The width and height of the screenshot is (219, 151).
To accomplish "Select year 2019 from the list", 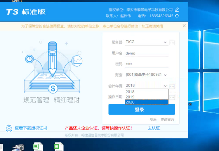I will [147, 97].
